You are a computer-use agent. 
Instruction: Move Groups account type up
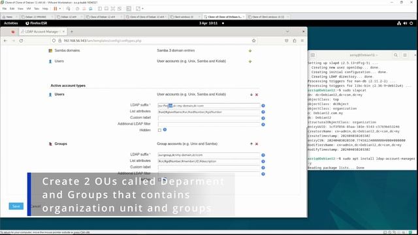pyautogui.click(x=251, y=144)
